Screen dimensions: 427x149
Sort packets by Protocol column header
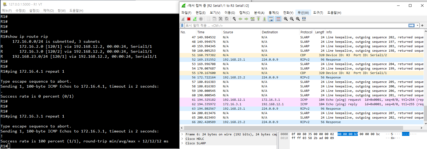tap(307, 32)
